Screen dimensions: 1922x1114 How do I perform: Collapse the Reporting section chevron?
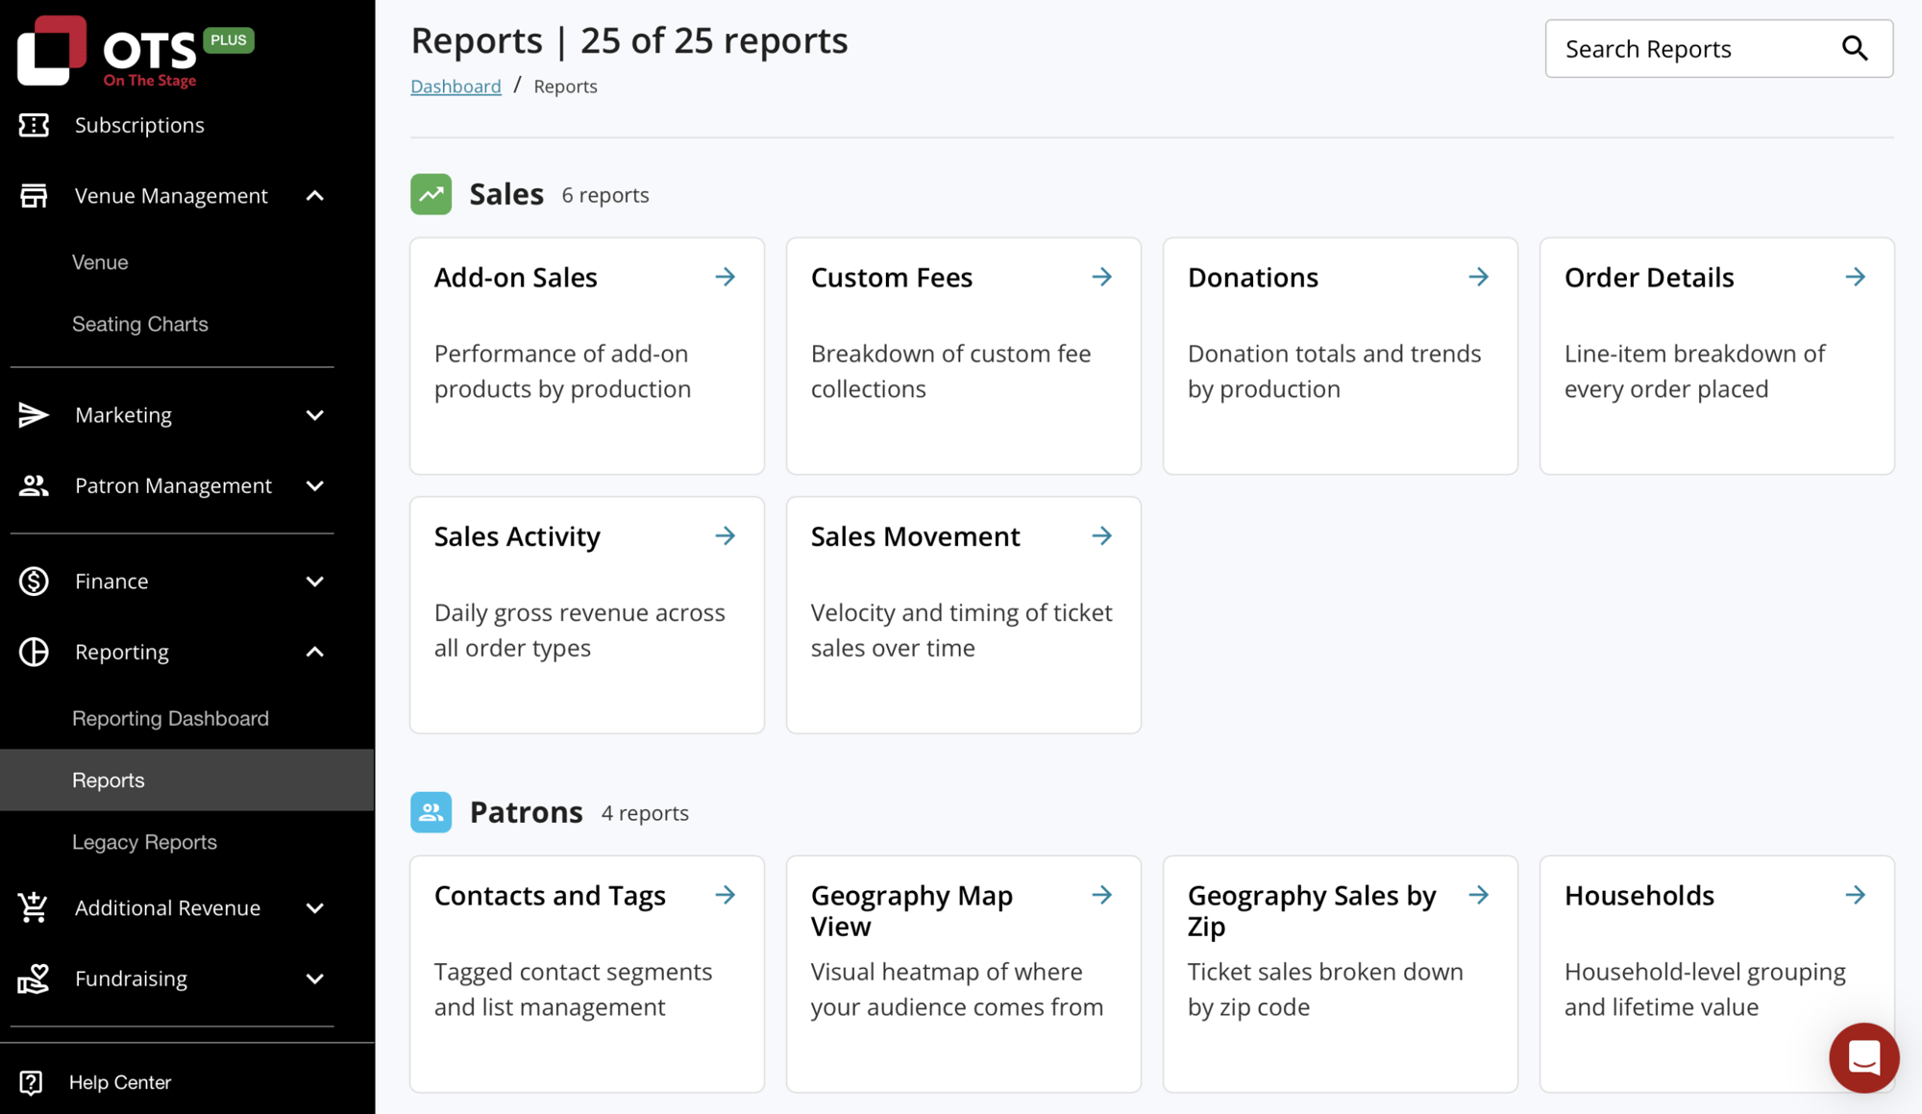(x=315, y=653)
